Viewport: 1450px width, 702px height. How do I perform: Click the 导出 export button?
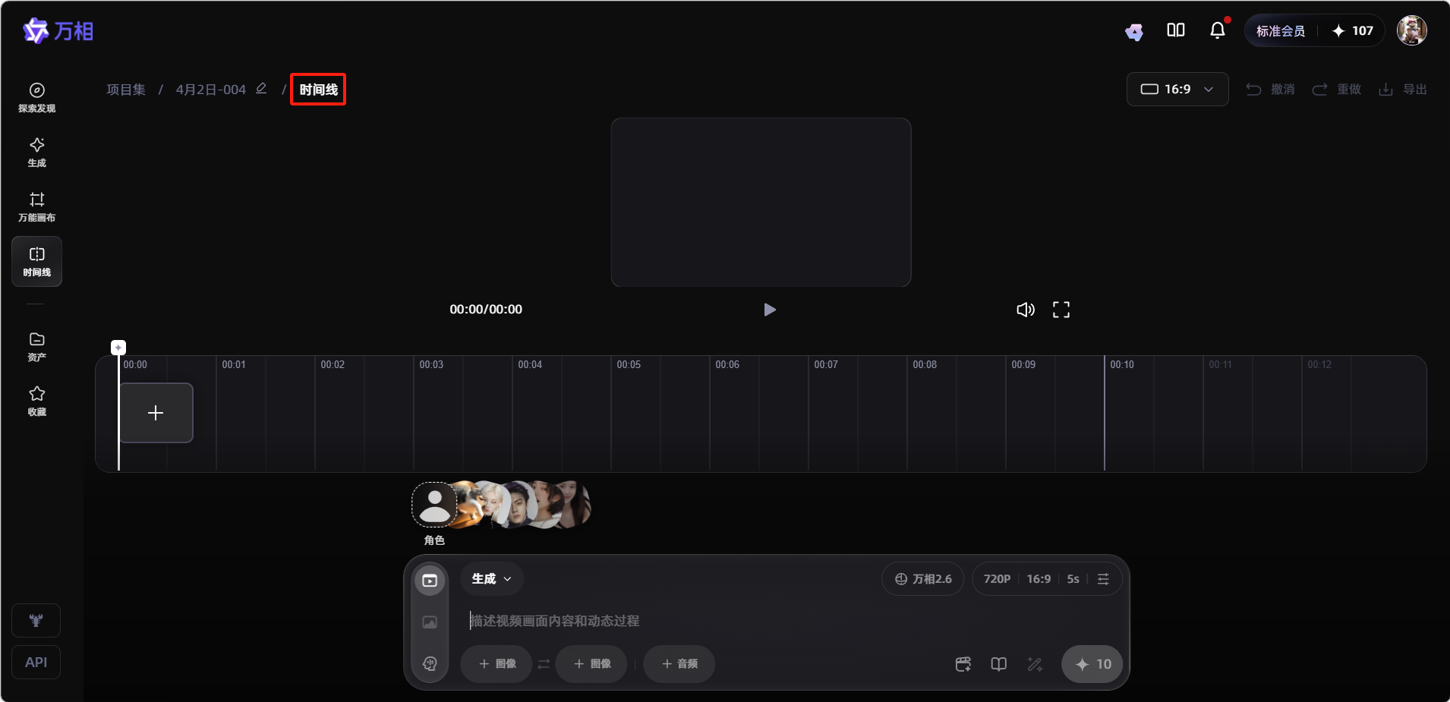click(1403, 90)
